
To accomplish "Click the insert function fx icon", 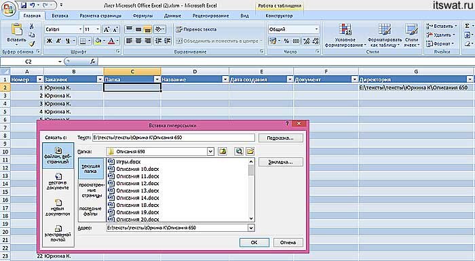I will coord(93,62).
